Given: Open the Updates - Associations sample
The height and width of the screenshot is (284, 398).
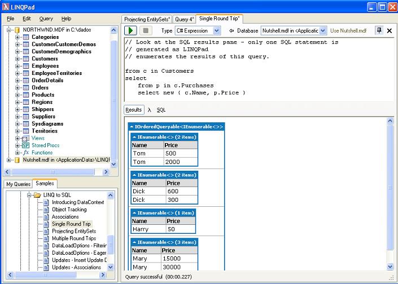Looking at the screenshot, I should (x=76, y=268).
